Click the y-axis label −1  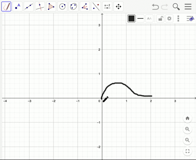tap(98, 122)
